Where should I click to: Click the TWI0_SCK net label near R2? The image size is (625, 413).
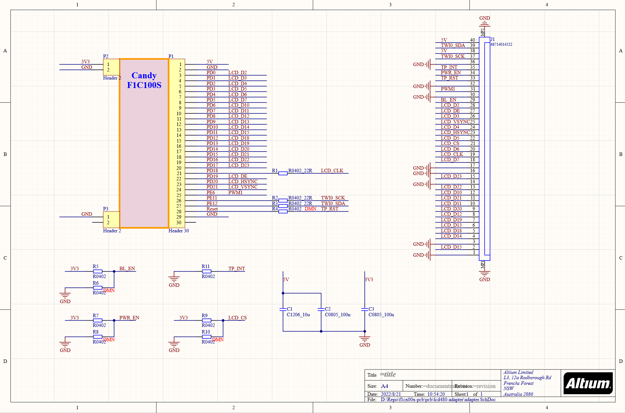pyautogui.click(x=333, y=198)
